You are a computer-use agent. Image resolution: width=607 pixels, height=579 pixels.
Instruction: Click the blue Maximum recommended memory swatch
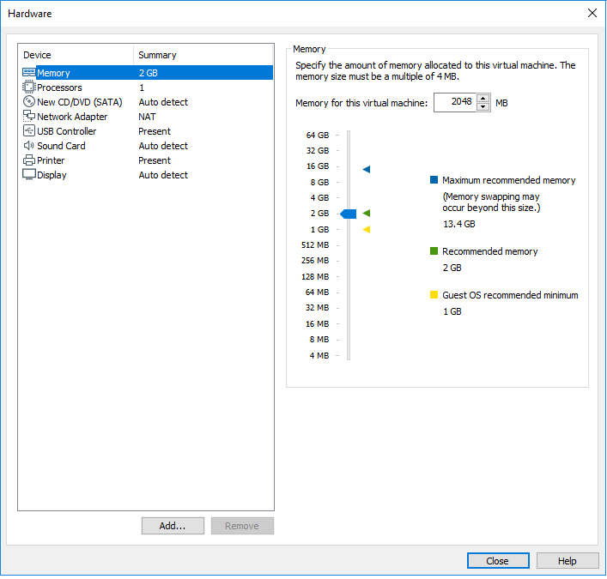point(434,180)
